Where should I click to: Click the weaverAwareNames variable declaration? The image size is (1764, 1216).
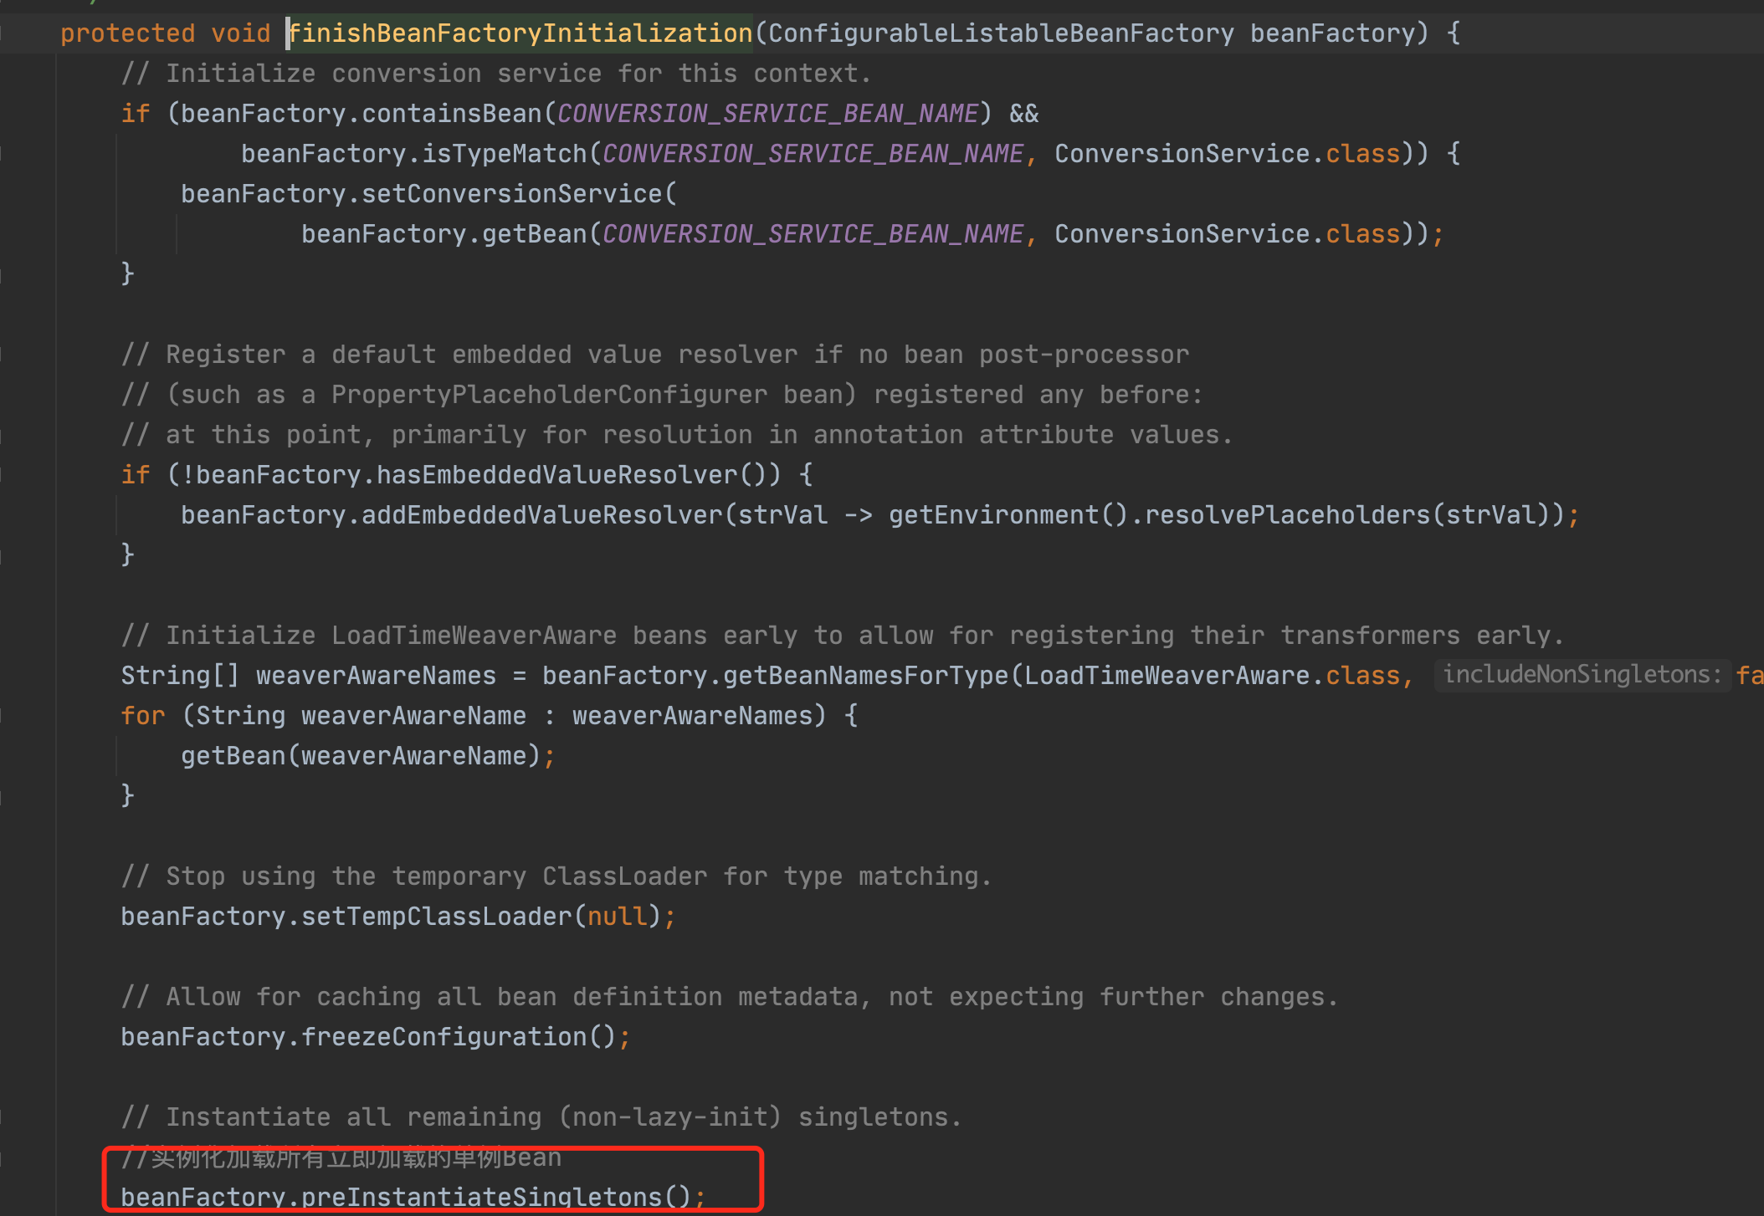376,676
